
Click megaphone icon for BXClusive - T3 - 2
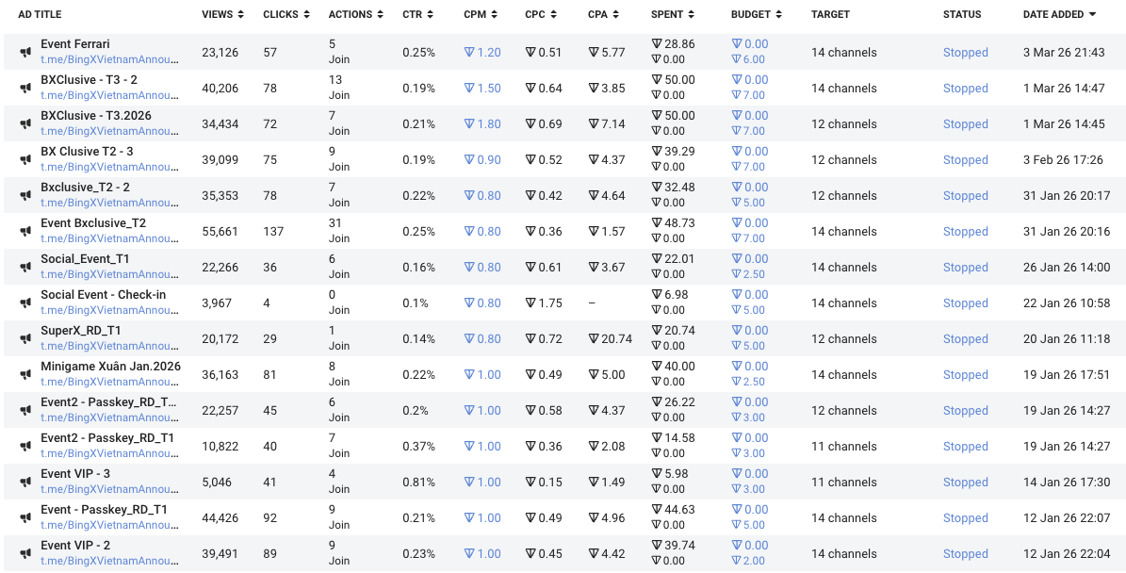(25, 88)
